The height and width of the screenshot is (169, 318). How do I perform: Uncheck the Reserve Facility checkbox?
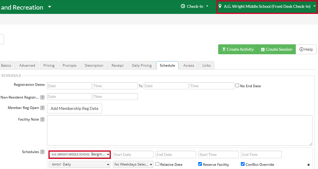point(200,164)
